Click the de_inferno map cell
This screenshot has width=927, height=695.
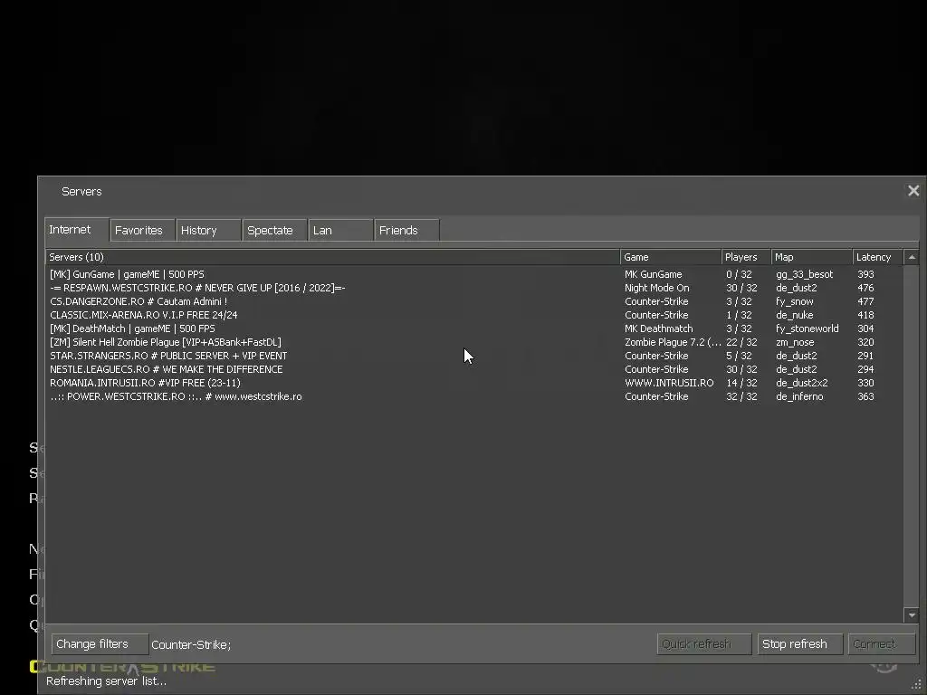coord(799,396)
